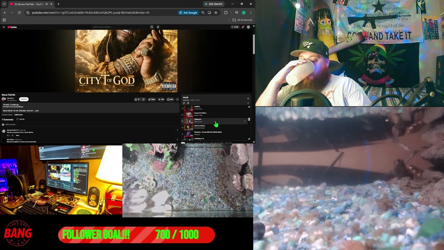Close the Mama Told Me browser tab

pyautogui.click(x=51, y=4)
